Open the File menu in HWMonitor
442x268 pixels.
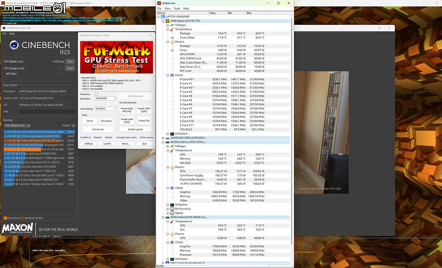[x=159, y=8]
